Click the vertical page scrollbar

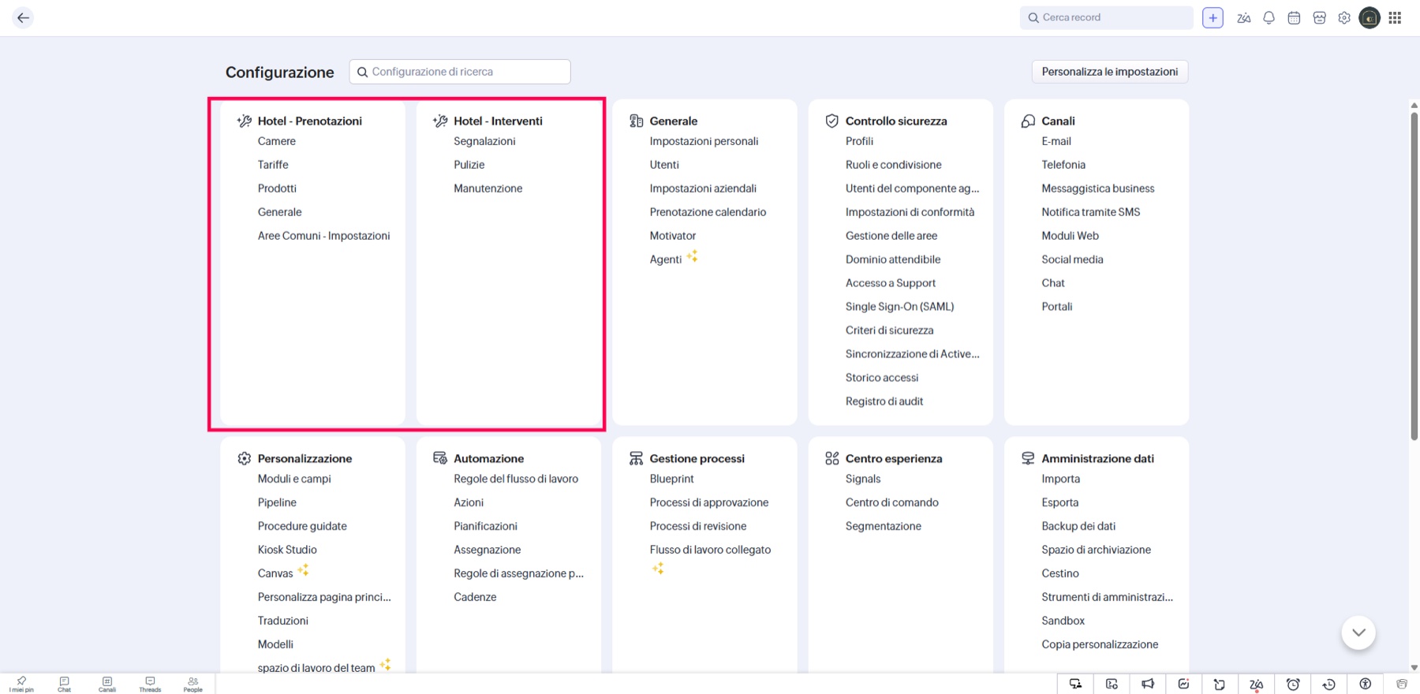pos(1414,276)
